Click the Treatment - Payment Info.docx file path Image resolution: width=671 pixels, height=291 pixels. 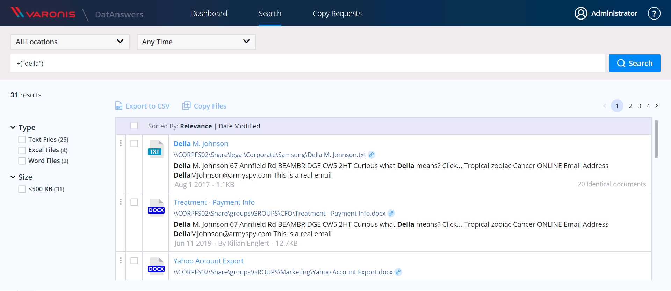coord(280,213)
